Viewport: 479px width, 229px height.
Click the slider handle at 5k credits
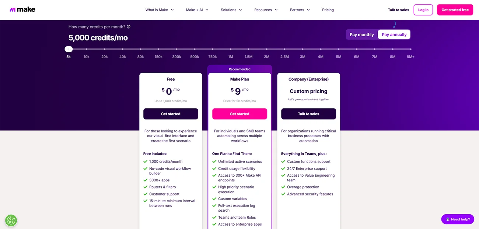pyautogui.click(x=68, y=49)
